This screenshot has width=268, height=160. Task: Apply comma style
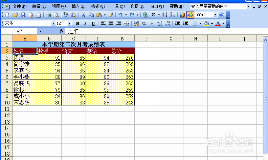[152, 24]
